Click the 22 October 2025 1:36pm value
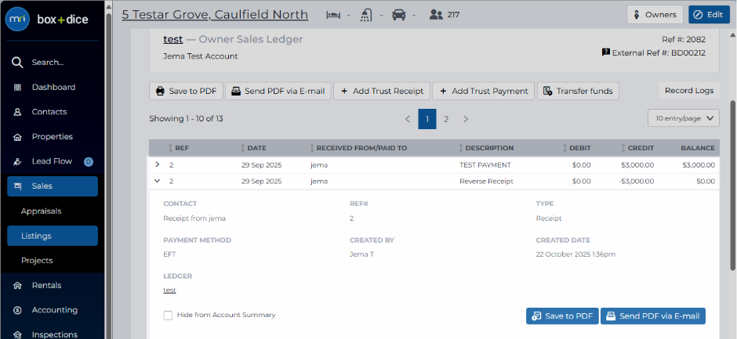This screenshot has height=339, width=737. [x=575, y=254]
